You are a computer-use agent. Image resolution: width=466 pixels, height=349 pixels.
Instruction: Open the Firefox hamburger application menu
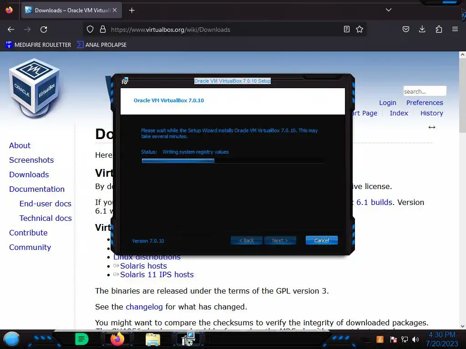(455, 29)
